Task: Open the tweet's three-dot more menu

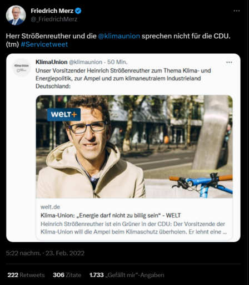Action: (x=237, y=11)
